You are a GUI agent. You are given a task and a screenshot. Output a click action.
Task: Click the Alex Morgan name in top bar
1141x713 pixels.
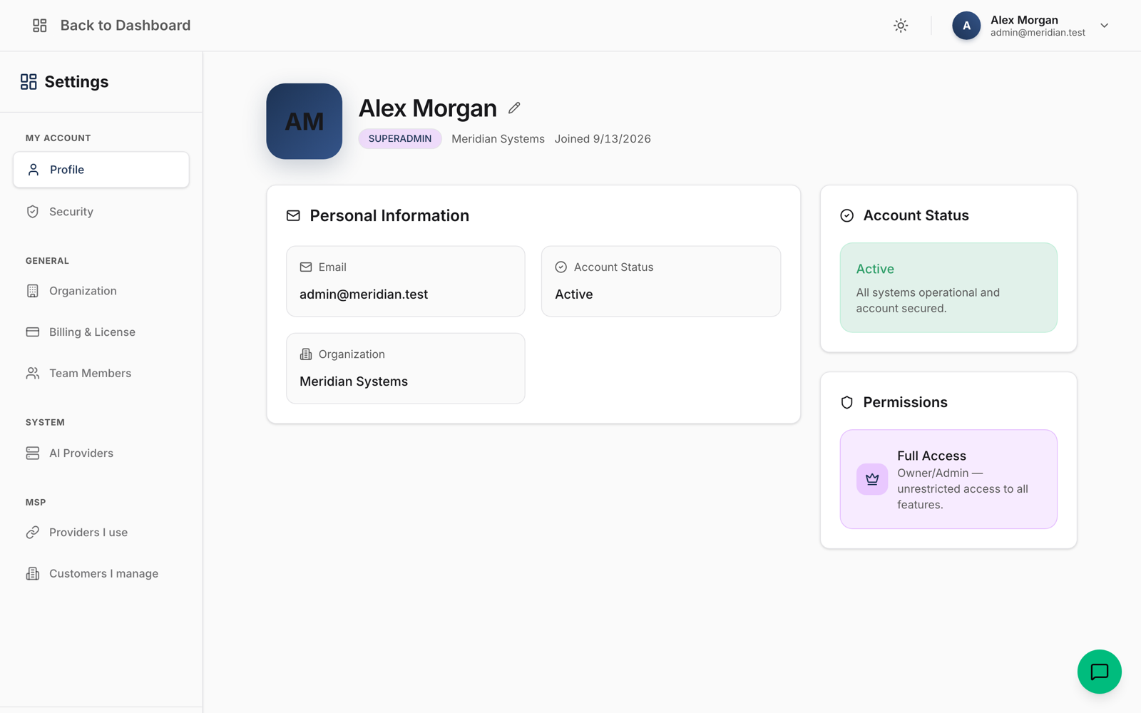tap(1024, 20)
